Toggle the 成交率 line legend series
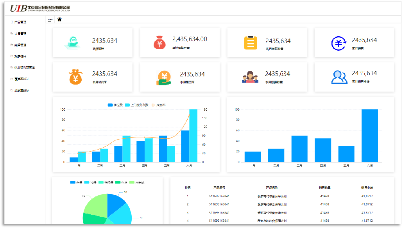This screenshot has width=403, height=228. tap(158, 105)
